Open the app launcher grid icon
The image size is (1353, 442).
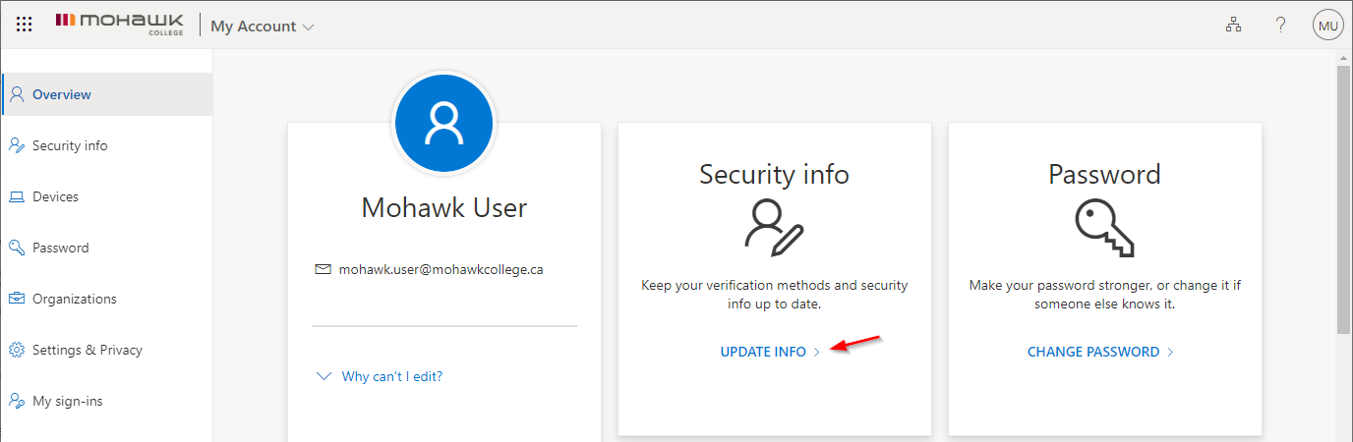point(25,26)
